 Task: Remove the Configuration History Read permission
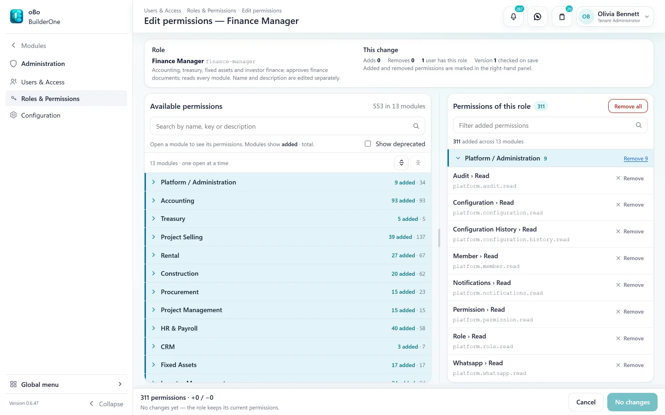coord(630,231)
